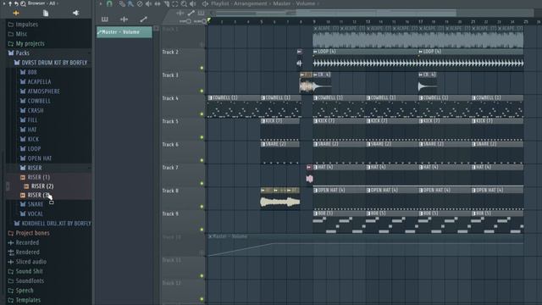Image resolution: width=542 pixels, height=305 pixels.
Task: Mute Track 7 using its green dot
Action: pyautogui.click(x=202, y=183)
